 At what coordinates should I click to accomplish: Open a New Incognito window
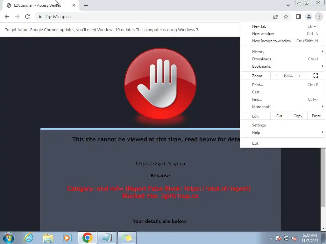tap(283, 41)
